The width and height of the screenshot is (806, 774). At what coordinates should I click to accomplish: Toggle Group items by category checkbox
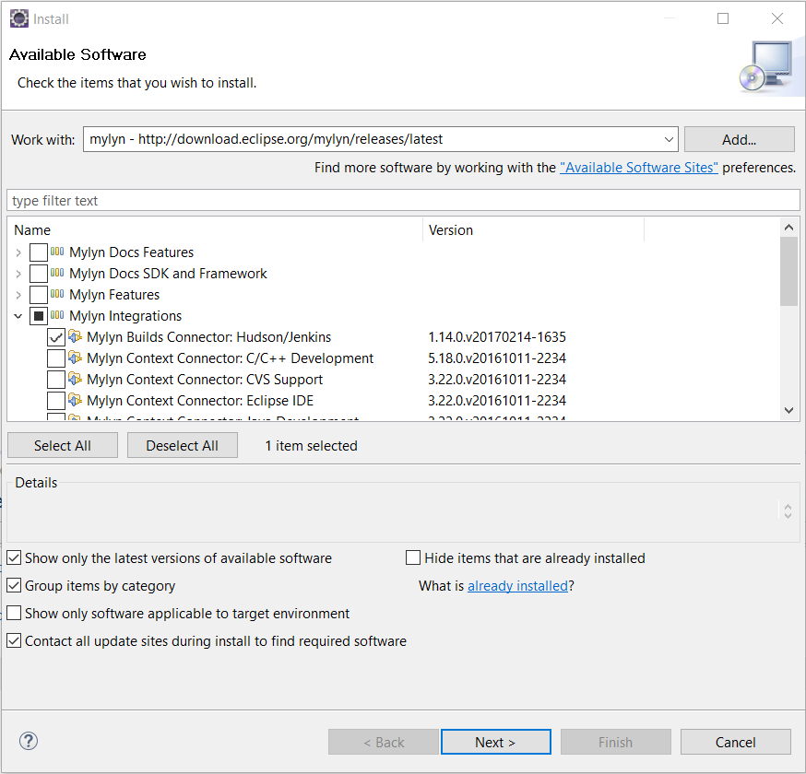14,585
